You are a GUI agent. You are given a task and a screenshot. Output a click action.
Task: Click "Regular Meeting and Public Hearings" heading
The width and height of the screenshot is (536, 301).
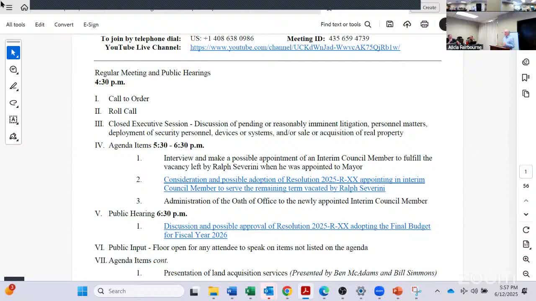click(x=152, y=73)
